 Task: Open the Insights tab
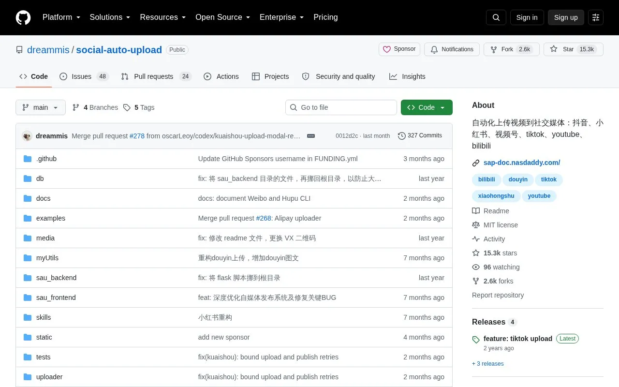click(x=407, y=76)
